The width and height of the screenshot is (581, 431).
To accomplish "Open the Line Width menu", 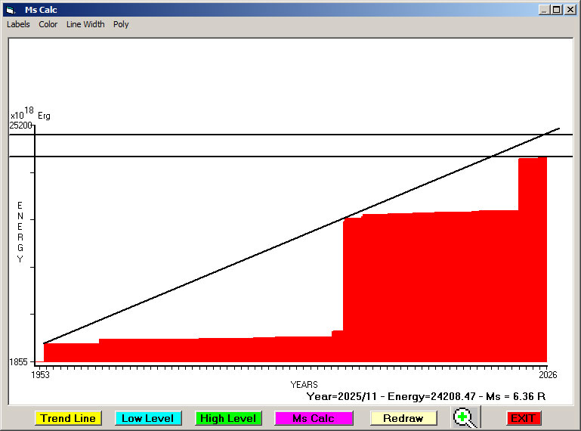I will (x=85, y=24).
